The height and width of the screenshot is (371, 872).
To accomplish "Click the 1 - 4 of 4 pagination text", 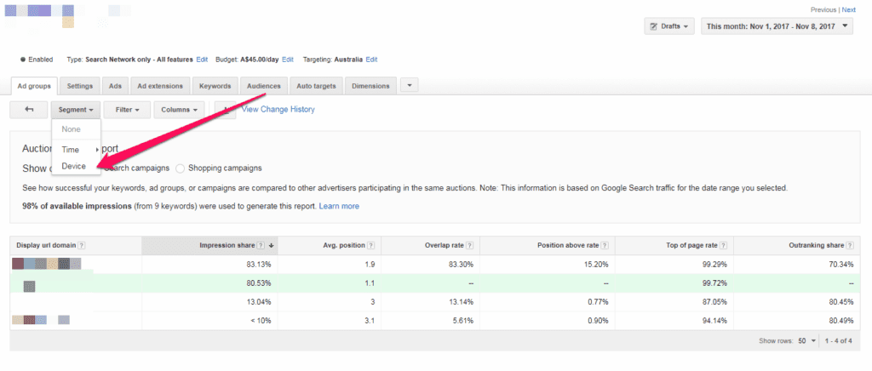I will [x=839, y=341].
